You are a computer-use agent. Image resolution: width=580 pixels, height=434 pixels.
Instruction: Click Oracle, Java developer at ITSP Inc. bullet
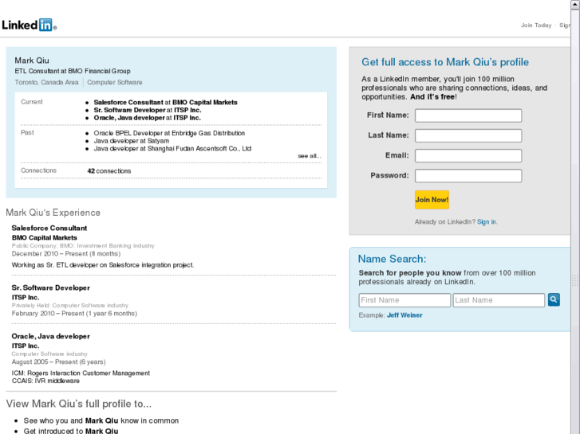(x=147, y=118)
